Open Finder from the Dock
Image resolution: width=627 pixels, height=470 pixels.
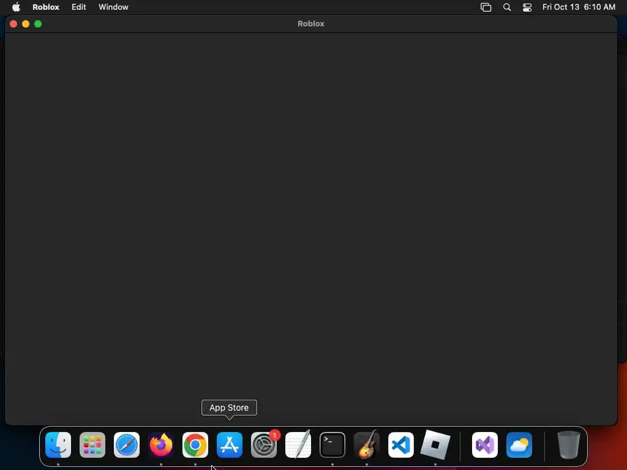click(58, 445)
